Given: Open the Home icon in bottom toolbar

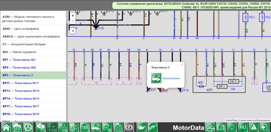Looking at the screenshot, I should coord(6,127).
